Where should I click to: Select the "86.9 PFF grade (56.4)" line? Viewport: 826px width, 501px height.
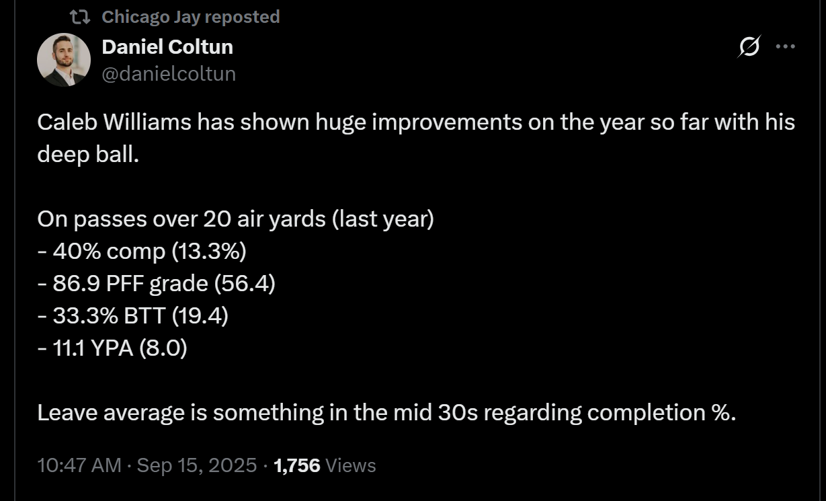pyautogui.click(x=157, y=284)
